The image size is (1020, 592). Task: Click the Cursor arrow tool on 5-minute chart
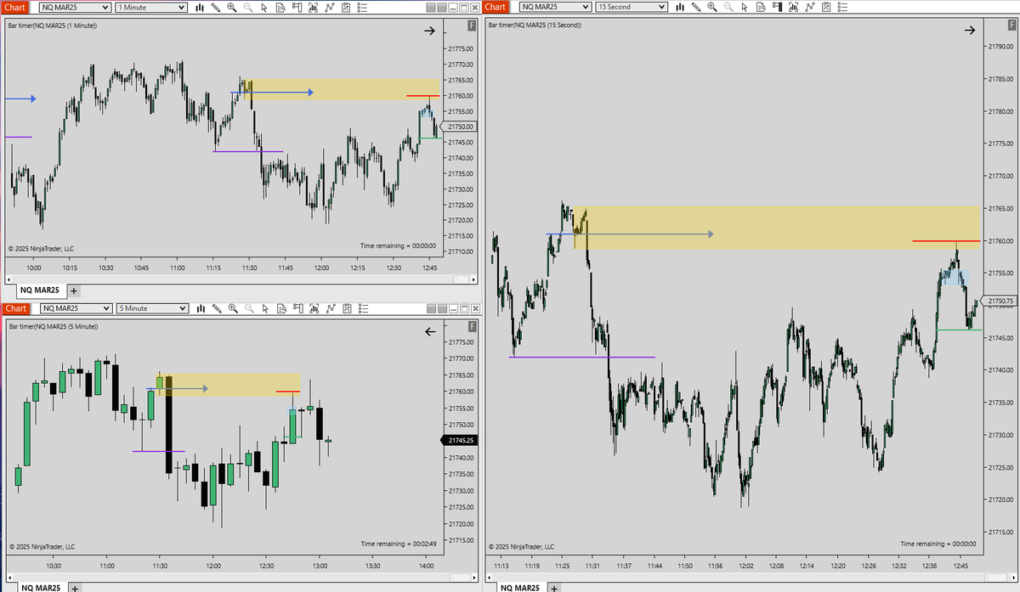coord(263,308)
